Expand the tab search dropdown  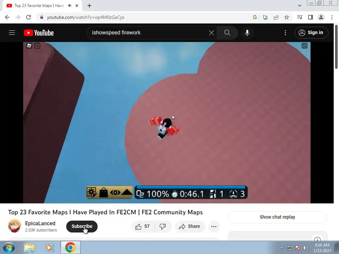click(299, 6)
